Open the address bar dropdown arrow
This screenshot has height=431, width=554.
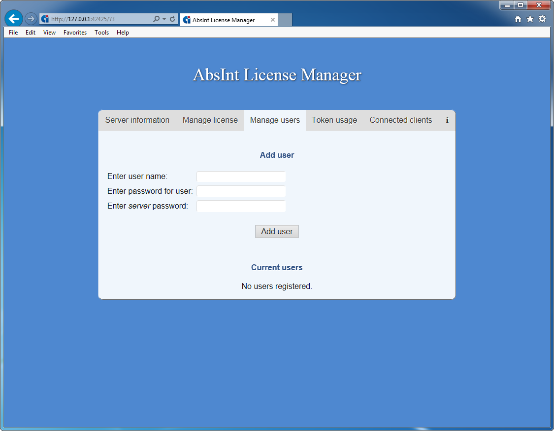click(x=164, y=19)
